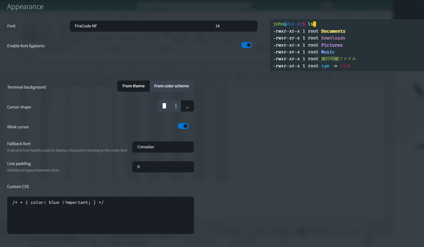Choose From color scheme for terminal background
This screenshot has width=424, height=247.
click(x=172, y=86)
